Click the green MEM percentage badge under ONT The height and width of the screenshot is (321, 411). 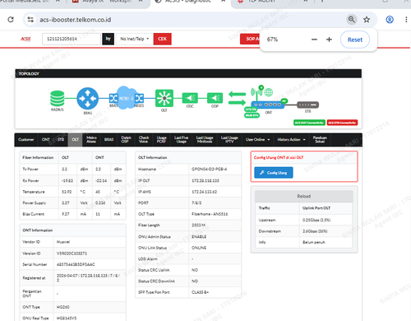click(x=252, y=115)
